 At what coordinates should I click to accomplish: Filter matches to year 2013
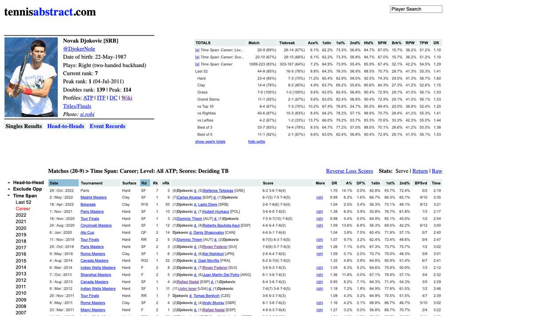point(21,274)
